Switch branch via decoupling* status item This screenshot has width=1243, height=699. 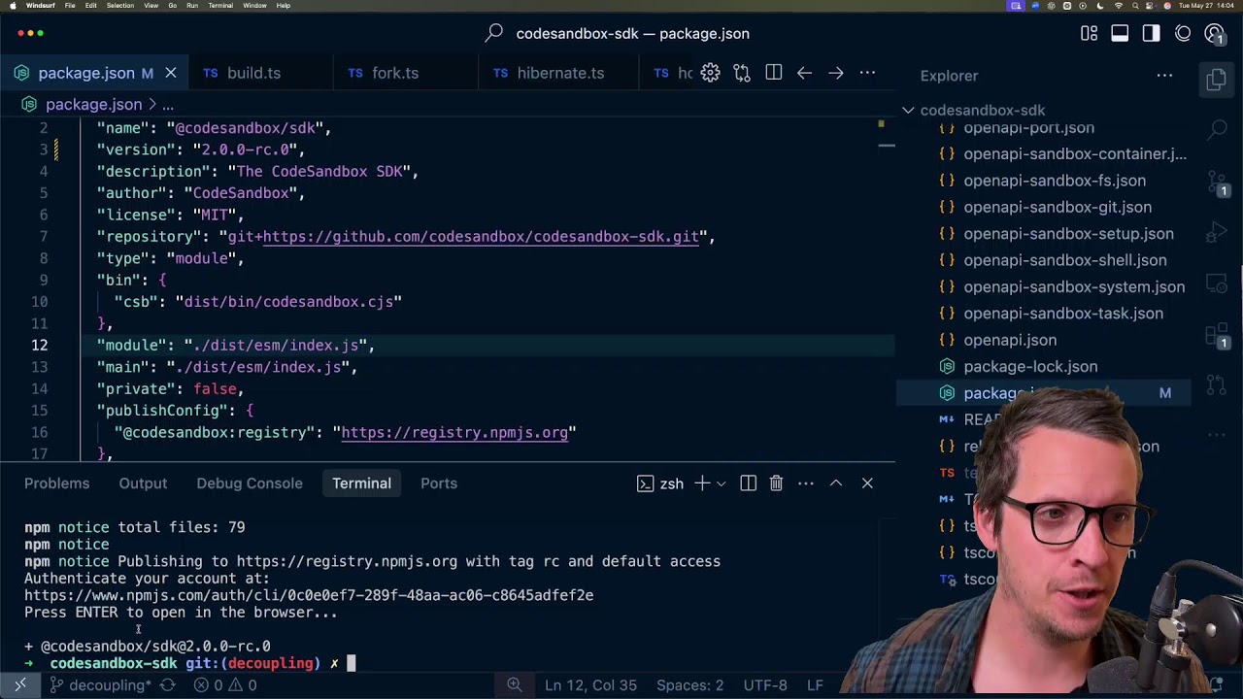[x=99, y=685]
